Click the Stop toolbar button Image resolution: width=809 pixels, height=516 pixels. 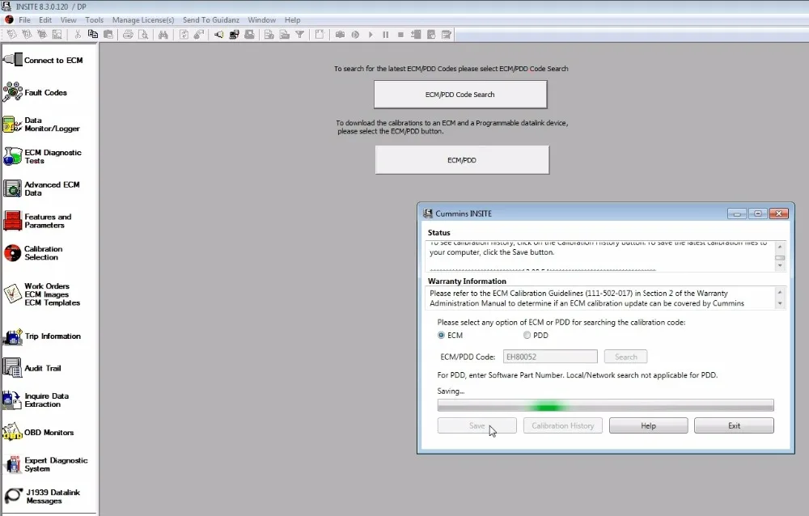(x=401, y=35)
